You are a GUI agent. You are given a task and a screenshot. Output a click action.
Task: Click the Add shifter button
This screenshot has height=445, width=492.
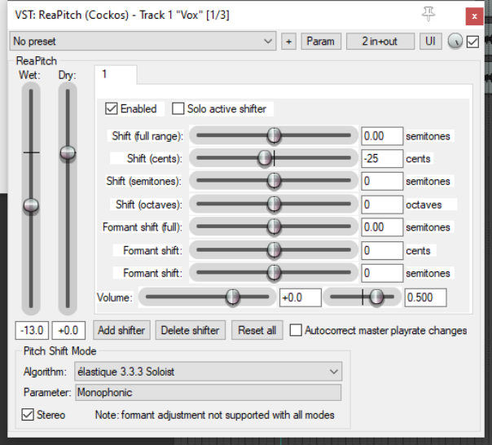click(121, 330)
